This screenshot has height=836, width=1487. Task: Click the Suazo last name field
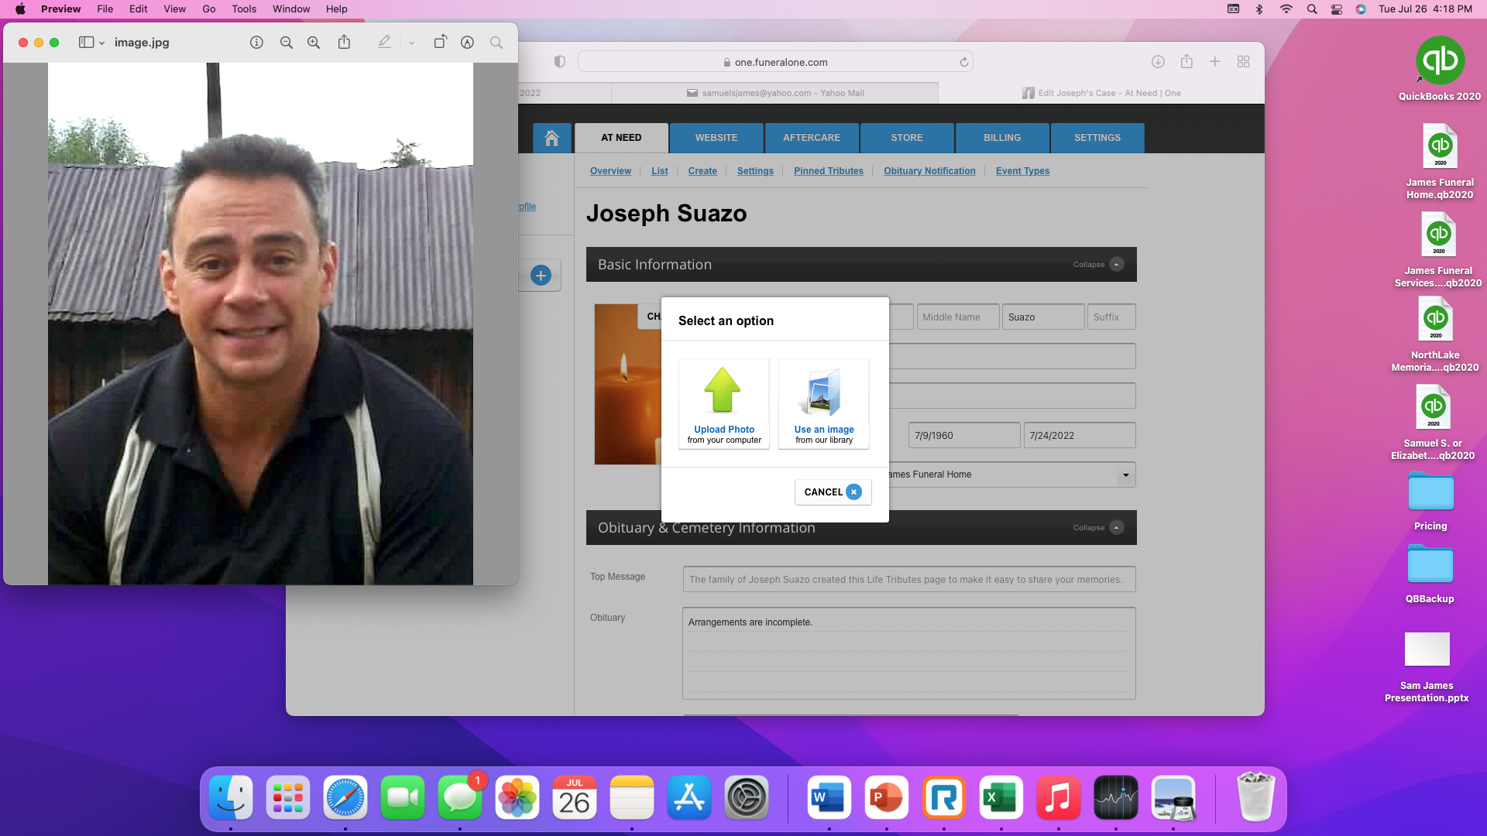[x=1042, y=317]
